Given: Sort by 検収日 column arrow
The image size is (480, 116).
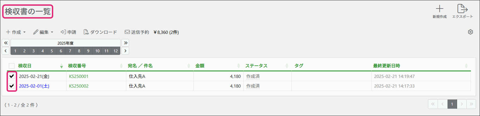Looking at the screenshot, I should 61,66.
